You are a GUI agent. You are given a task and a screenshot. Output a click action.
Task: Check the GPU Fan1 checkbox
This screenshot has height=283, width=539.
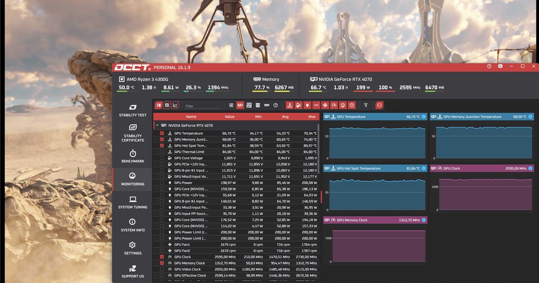tap(162, 245)
